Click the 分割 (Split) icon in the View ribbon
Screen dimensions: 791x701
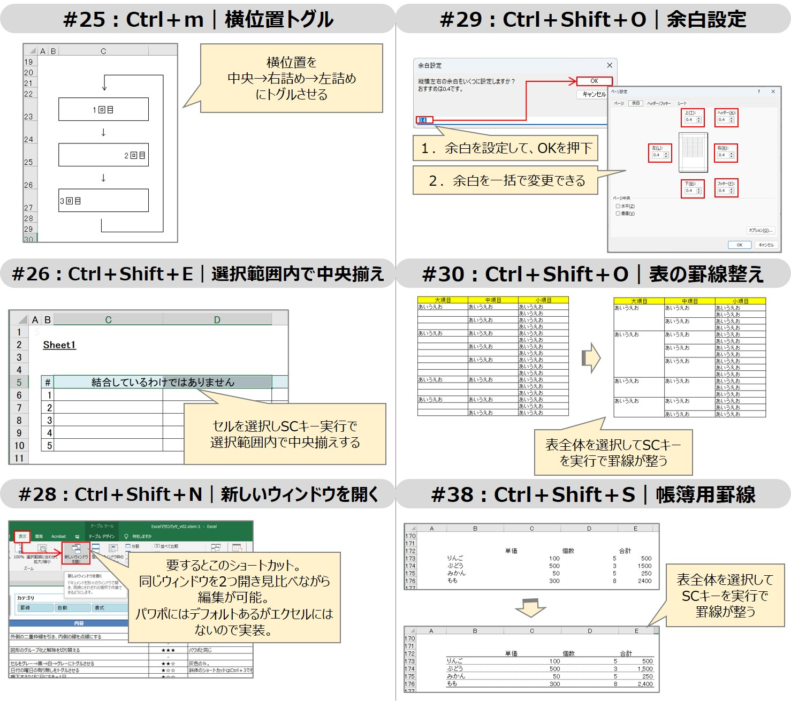click(128, 546)
